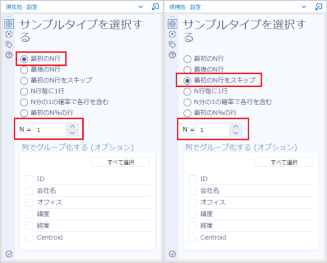This screenshot has width=327, height=263.
Task: Open navigation icon in 現在地 panel sidebar
Action: pos(9,34)
